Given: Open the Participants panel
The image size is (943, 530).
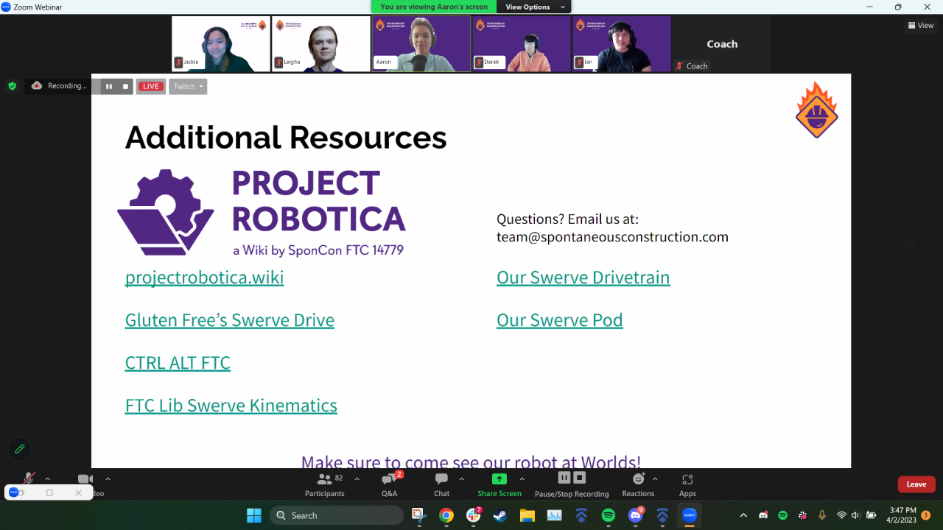Looking at the screenshot, I should [325, 485].
